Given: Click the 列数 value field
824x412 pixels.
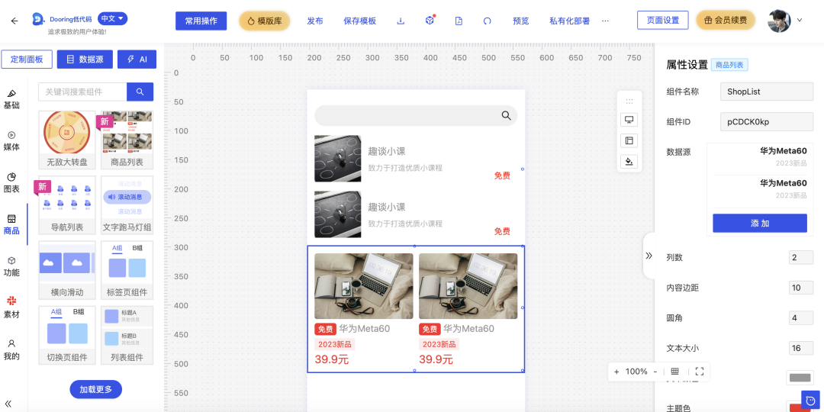Looking at the screenshot, I should coord(801,258).
